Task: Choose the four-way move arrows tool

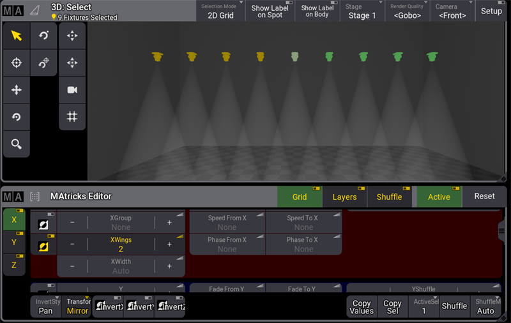Action: coord(17,90)
